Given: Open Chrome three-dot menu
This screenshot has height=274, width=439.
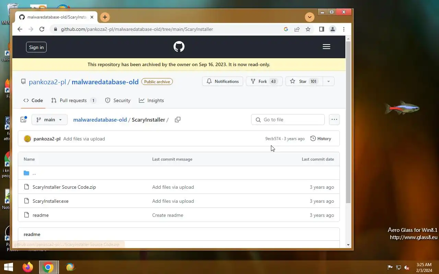Looking at the screenshot, I should (x=344, y=29).
